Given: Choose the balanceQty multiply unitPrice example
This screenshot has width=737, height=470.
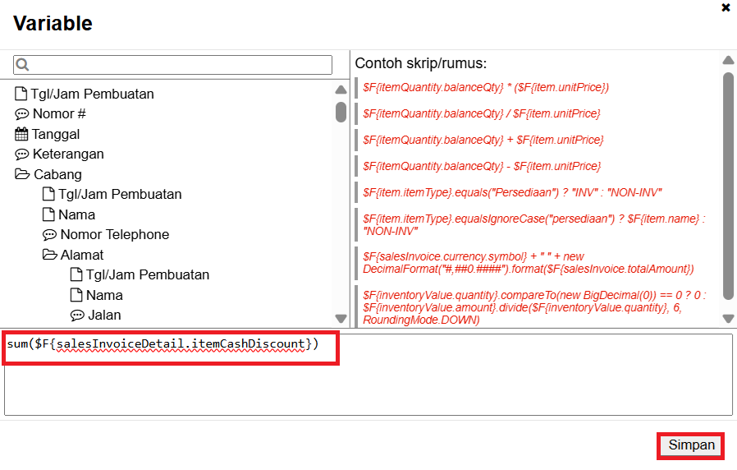Looking at the screenshot, I should click(x=485, y=87).
